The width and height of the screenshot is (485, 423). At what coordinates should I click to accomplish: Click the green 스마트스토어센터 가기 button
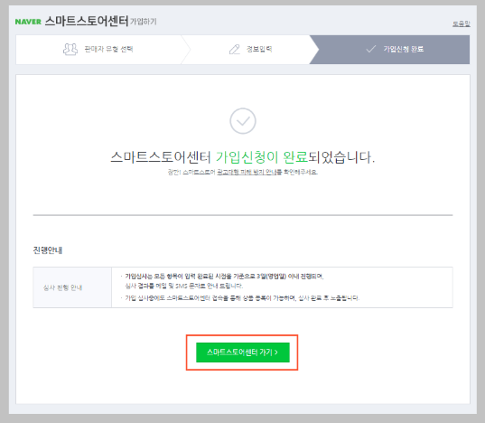[242, 352]
